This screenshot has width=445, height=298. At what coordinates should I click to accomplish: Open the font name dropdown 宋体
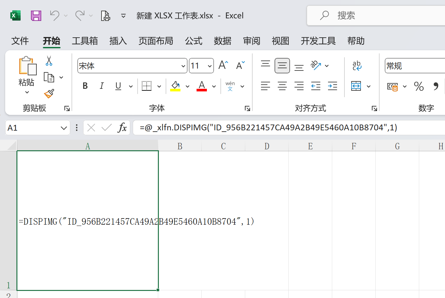(183, 66)
